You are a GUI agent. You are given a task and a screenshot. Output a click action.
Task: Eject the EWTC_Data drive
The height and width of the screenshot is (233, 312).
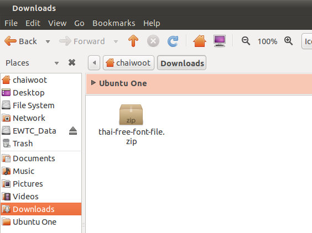coord(73,131)
